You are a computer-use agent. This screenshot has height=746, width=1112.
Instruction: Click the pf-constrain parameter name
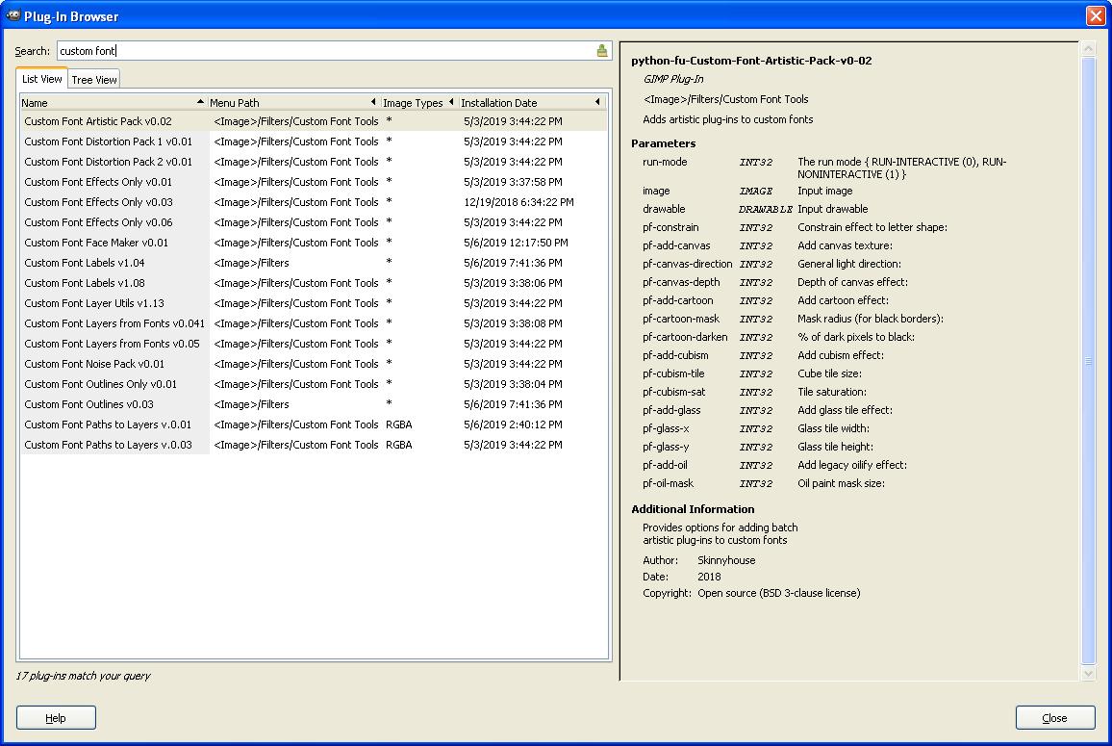point(670,227)
